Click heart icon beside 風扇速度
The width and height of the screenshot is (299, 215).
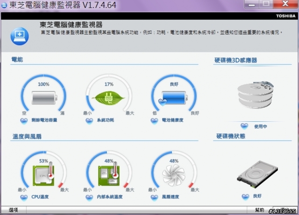tap(155, 197)
